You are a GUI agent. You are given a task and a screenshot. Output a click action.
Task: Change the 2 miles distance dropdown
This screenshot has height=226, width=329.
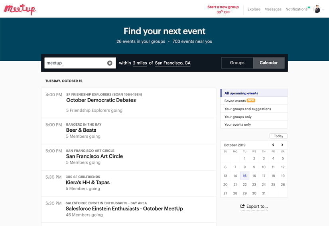tap(140, 63)
